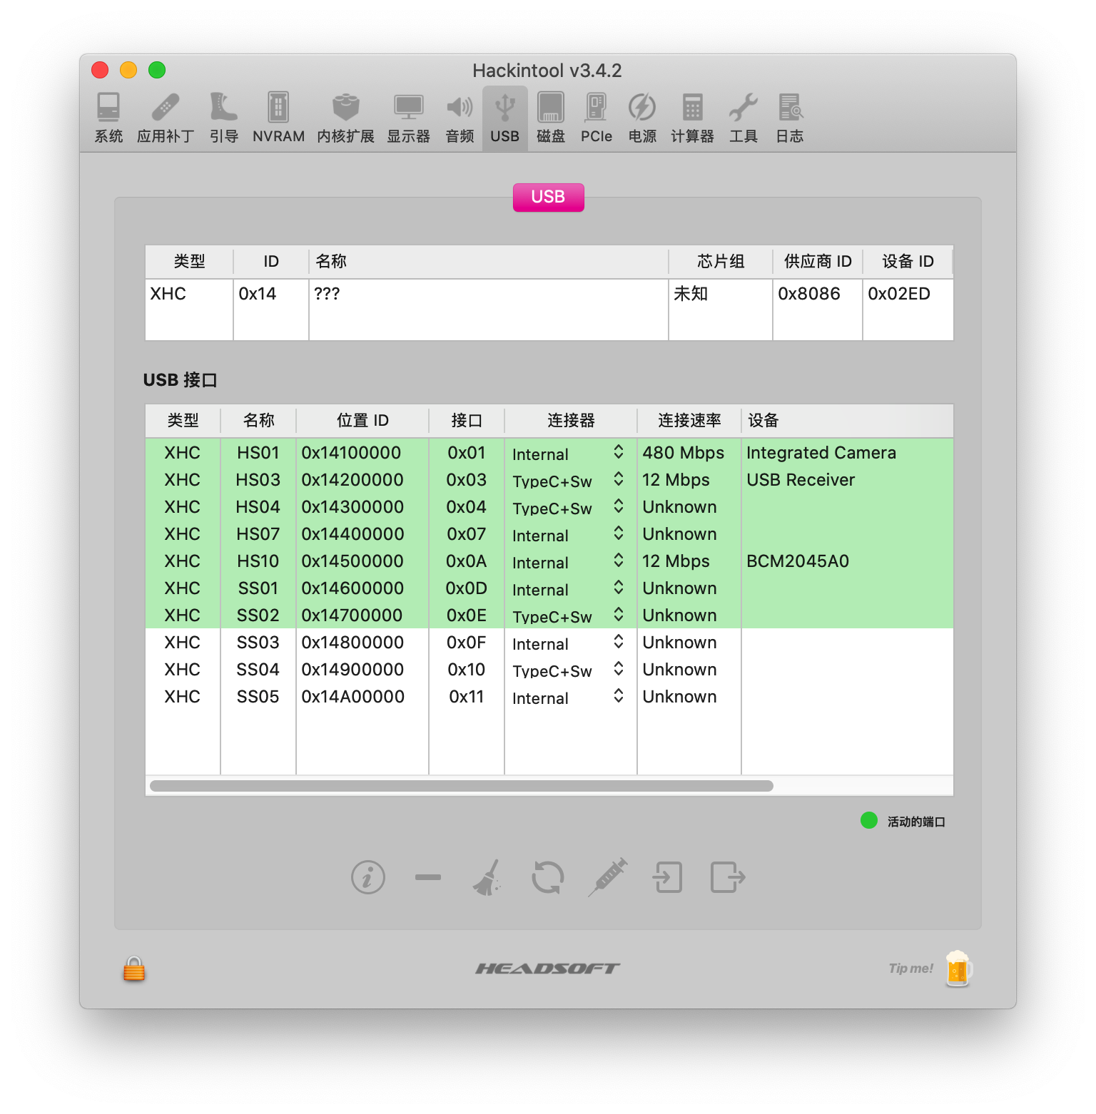This screenshot has height=1114, width=1096.
Task: Clear all ports with the broom icon
Action: click(x=488, y=877)
